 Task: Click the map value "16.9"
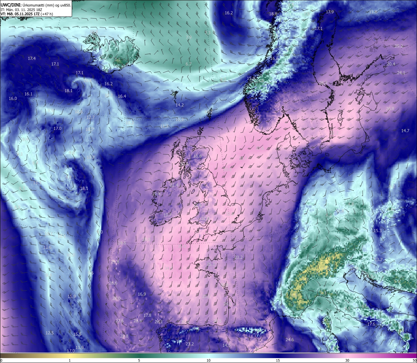click(142, 294)
